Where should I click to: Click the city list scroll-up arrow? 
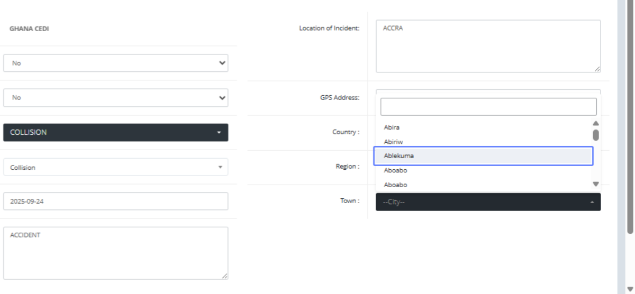(x=596, y=123)
